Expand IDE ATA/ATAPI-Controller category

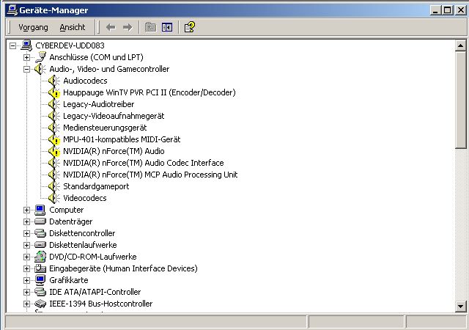(x=26, y=293)
